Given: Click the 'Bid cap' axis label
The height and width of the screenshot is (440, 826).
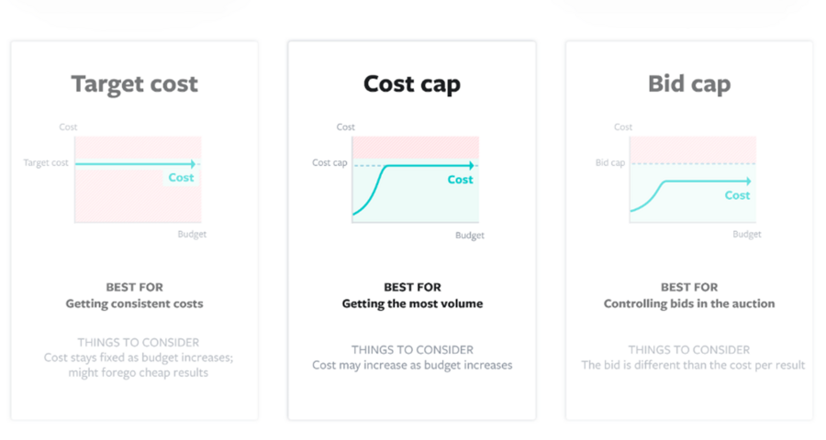Looking at the screenshot, I should (610, 162).
